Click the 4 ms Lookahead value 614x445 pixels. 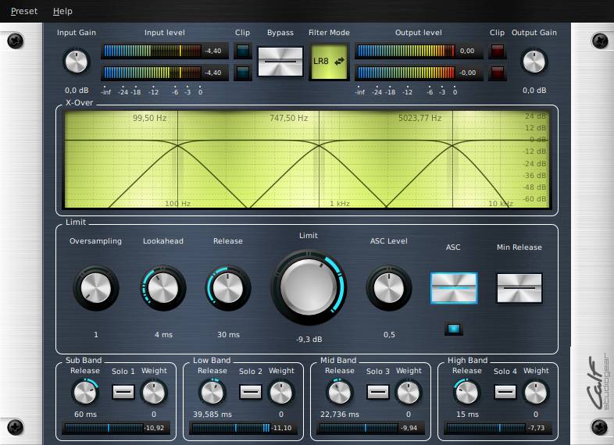tap(164, 335)
